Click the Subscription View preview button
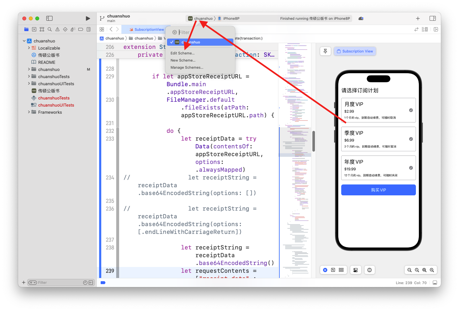This screenshot has height=311, width=459. [355, 51]
